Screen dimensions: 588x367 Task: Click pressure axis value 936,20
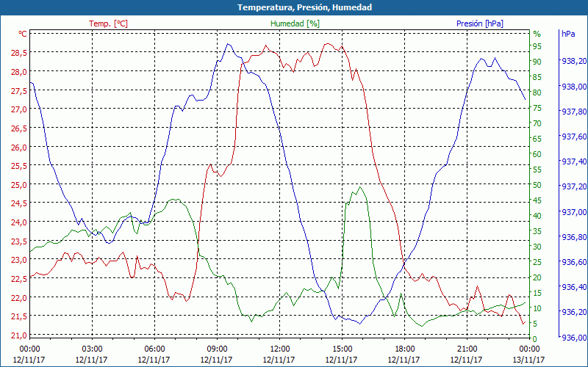574,311
